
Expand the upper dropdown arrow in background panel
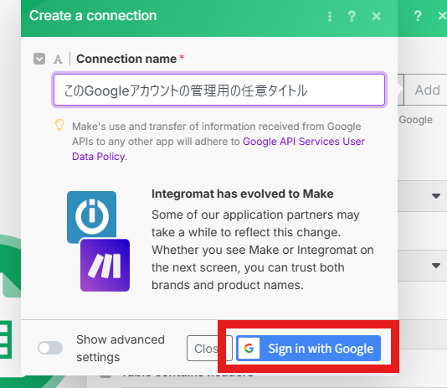(436, 196)
